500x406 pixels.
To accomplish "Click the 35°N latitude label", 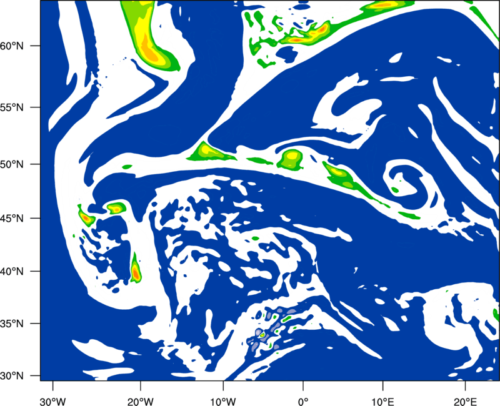I will (x=12, y=324).
